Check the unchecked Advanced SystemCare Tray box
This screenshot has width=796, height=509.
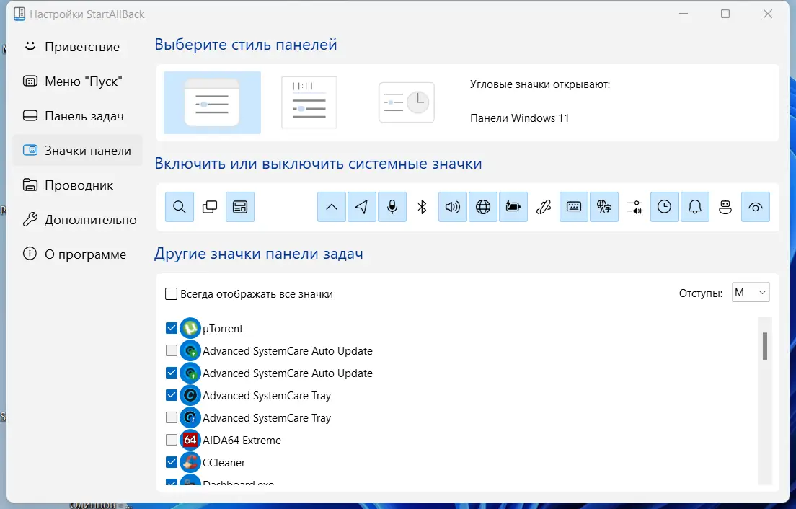172,417
